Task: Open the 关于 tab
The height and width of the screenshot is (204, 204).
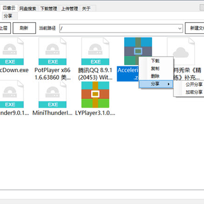Action: click(x=86, y=8)
